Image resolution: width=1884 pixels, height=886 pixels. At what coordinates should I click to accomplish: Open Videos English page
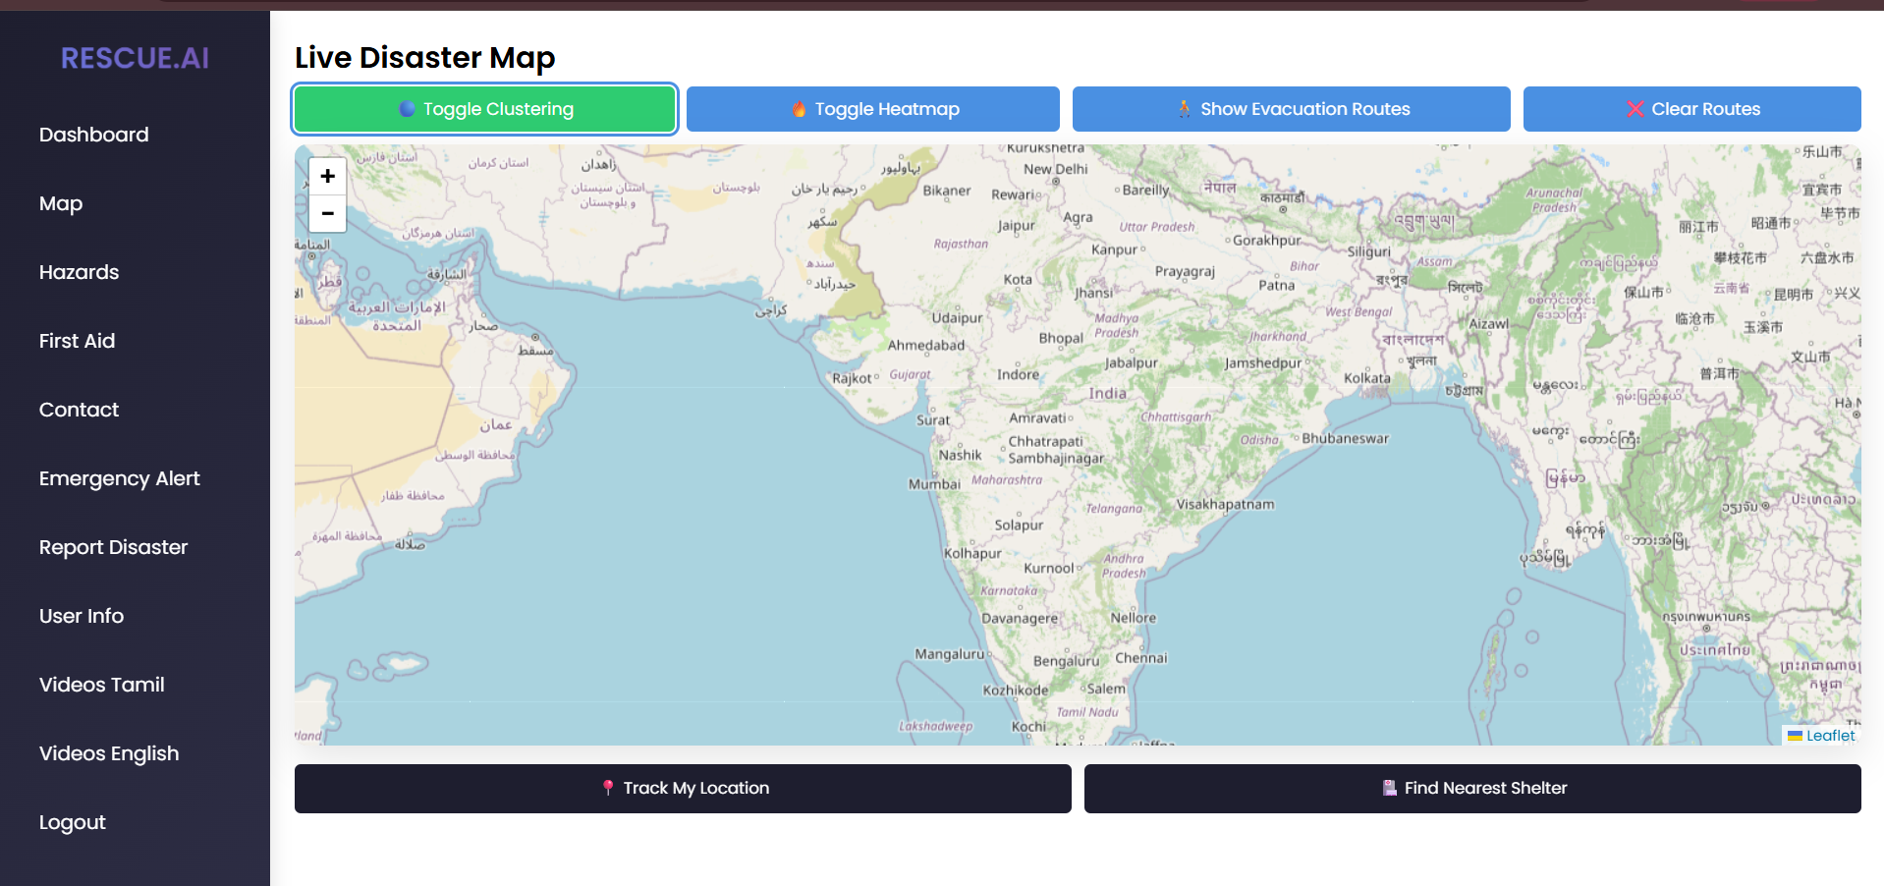pyautogui.click(x=109, y=753)
